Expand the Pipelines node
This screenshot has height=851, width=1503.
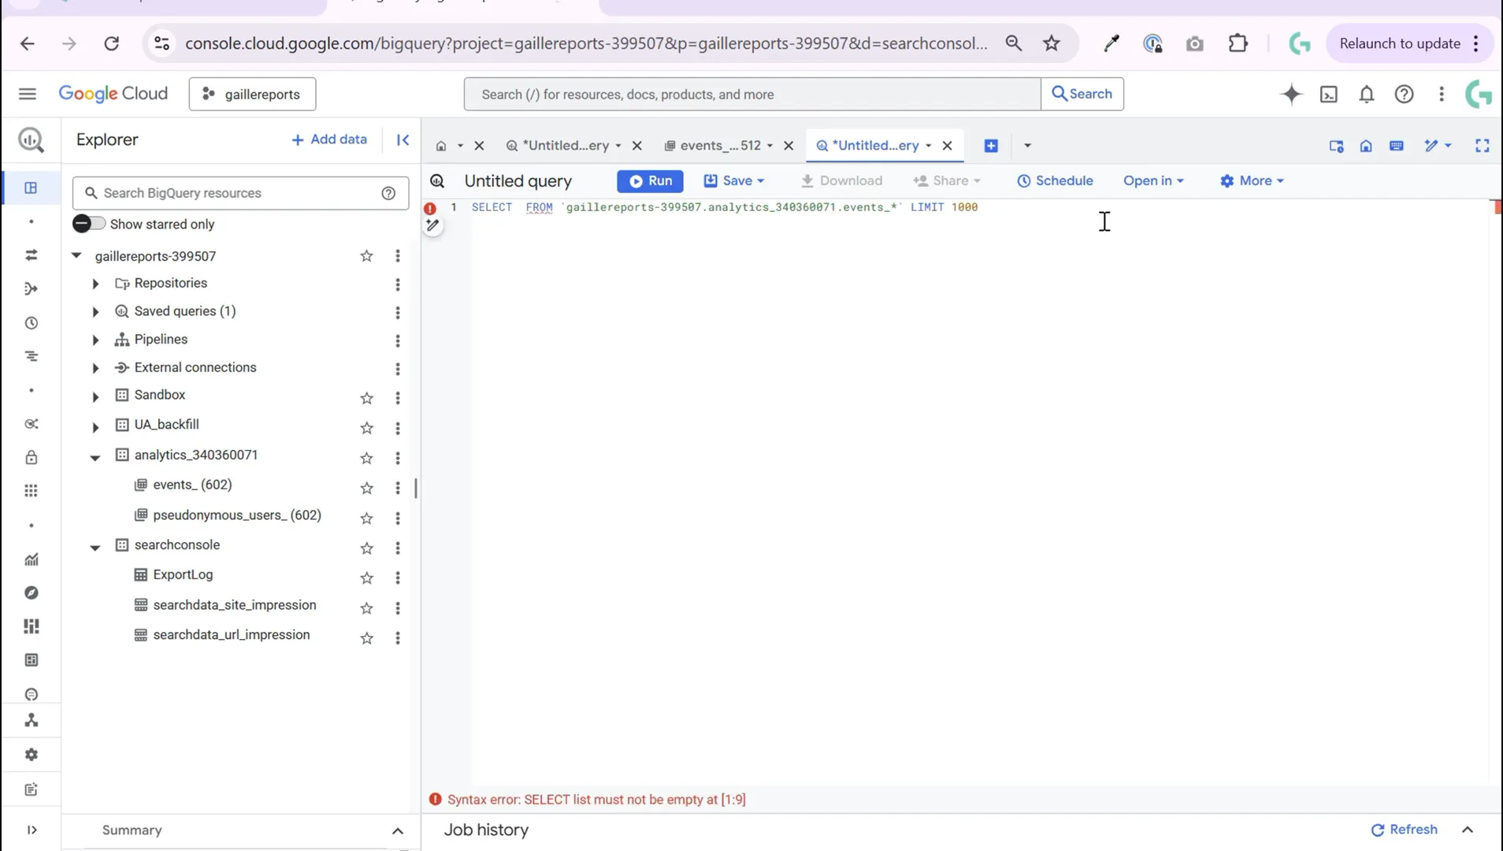pos(95,340)
